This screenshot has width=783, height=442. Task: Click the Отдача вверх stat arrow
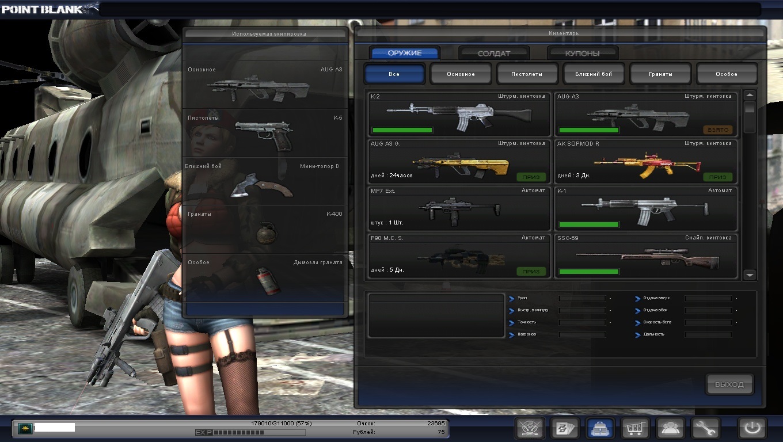[638, 298]
